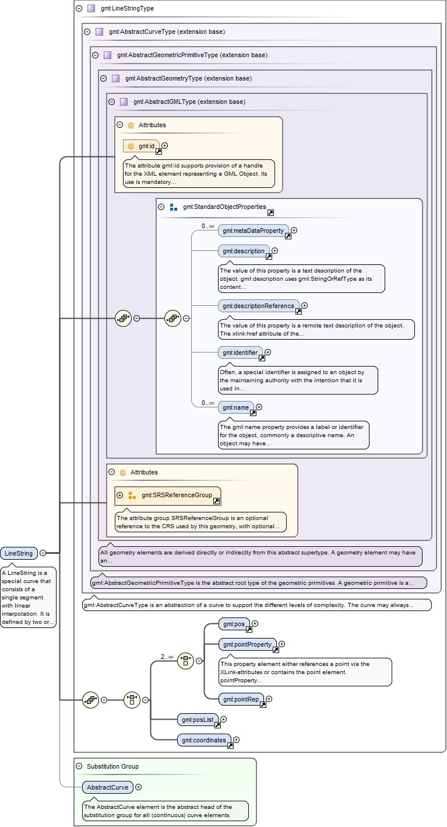The height and width of the screenshot is (827, 447).
Task: Collapse the Substitution Group section
Action: pos(79,766)
